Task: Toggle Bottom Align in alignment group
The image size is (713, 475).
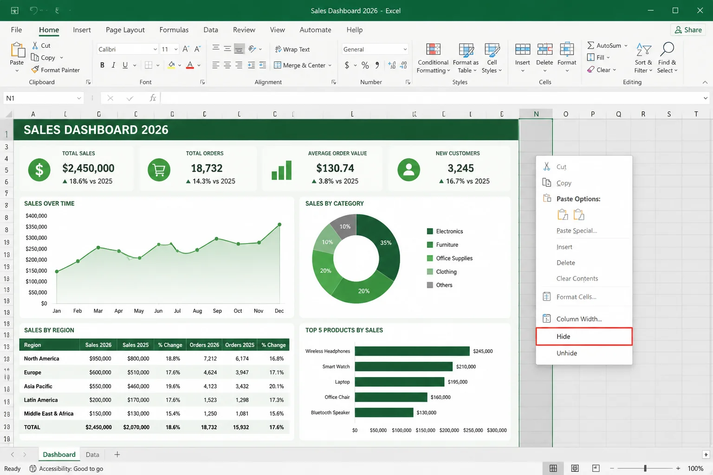Action: 239,49
